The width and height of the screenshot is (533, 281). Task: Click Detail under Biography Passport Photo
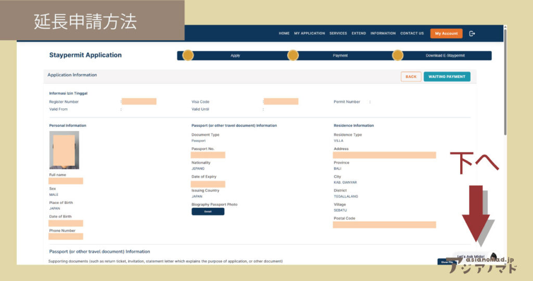pos(208,212)
